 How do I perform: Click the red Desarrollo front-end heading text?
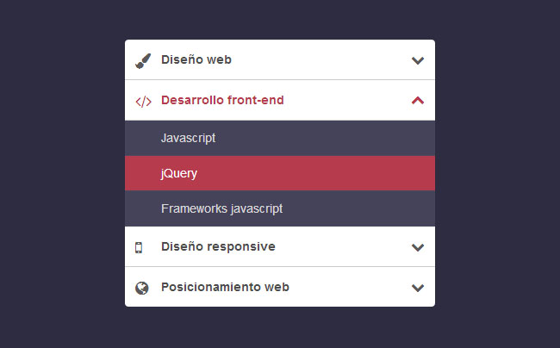pyautogui.click(x=222, y=101)
